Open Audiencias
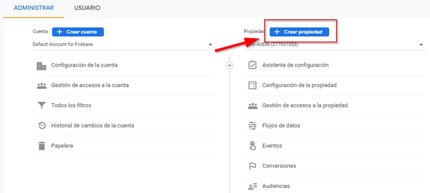 (276, 186)
